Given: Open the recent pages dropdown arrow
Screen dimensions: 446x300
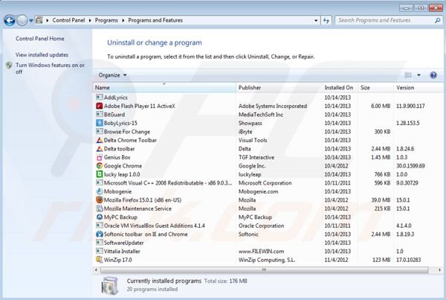Looking at the screenshot, I should tap(31, 21).
